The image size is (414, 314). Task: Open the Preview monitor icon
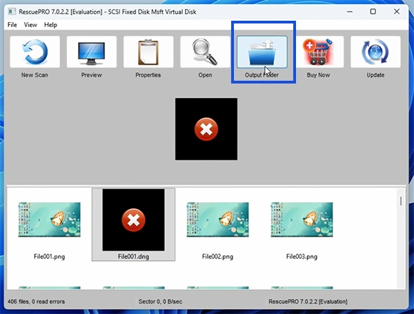(x=92, y=52)
